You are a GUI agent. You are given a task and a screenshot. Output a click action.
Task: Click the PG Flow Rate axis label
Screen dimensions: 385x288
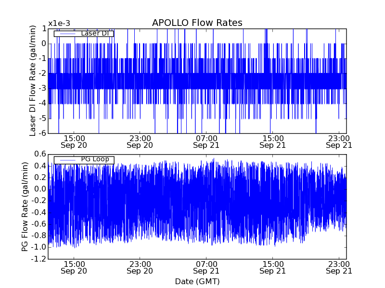coord(25,207)
